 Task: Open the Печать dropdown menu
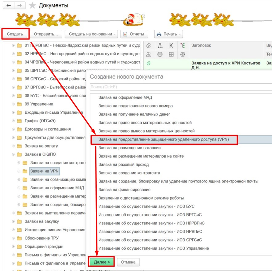click(x=169, y=34)
